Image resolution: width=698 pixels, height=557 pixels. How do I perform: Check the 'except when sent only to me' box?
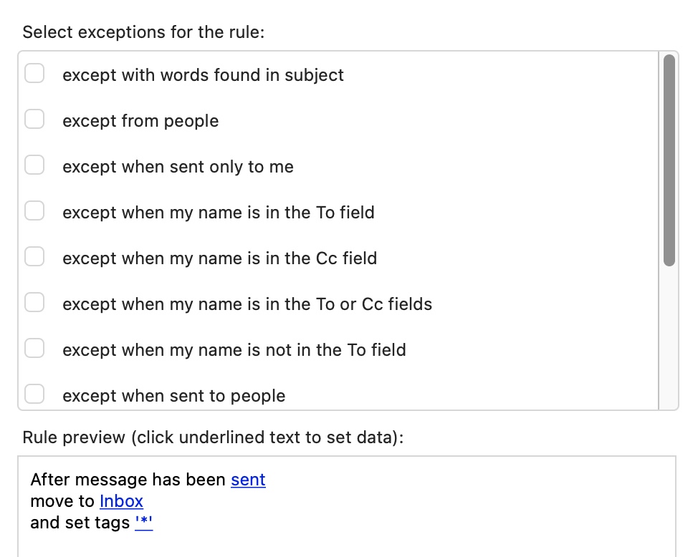[x=34, y=165]
